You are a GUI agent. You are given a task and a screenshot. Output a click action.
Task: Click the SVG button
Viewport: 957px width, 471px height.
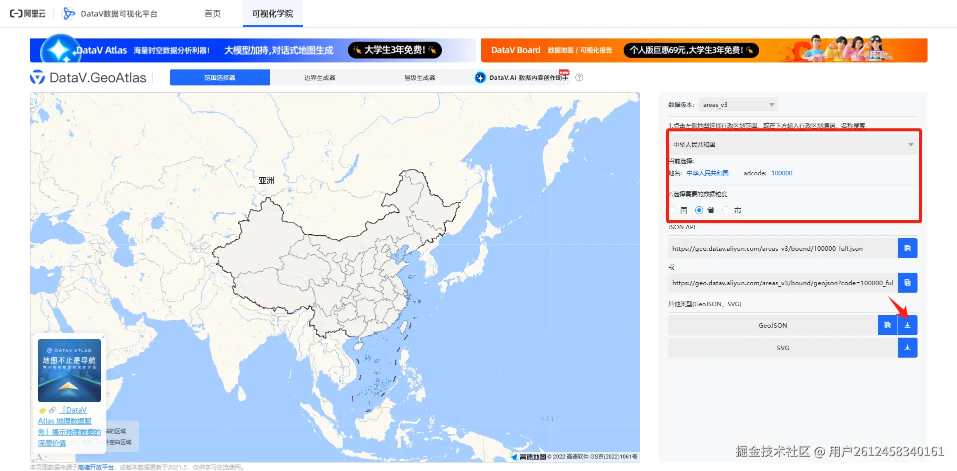[783, 348]
